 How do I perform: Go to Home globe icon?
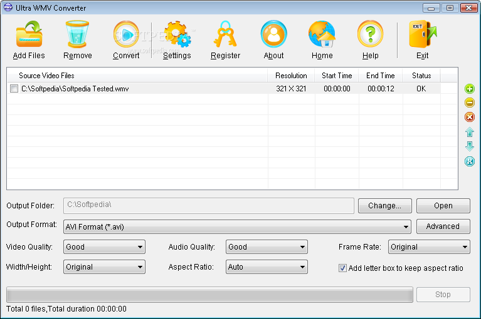(x=322, y=34)
